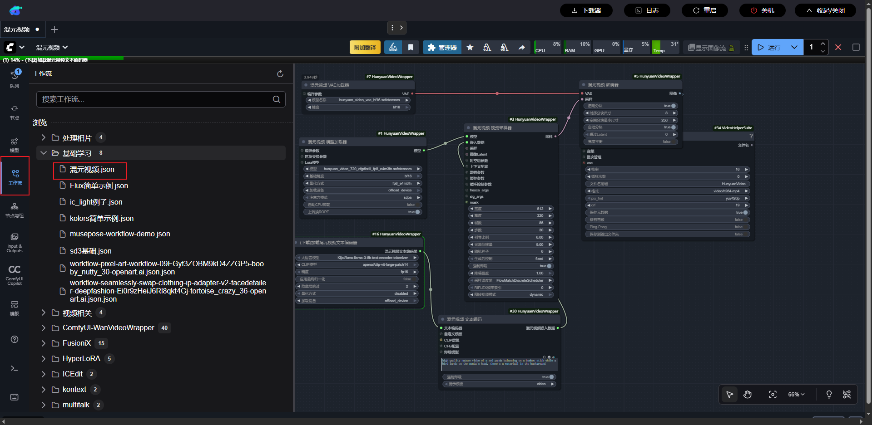The height and width of the screenshot is (425, 872).
Task: Click the 步数 value slider in 视频采样器
Action: [511, 230]
